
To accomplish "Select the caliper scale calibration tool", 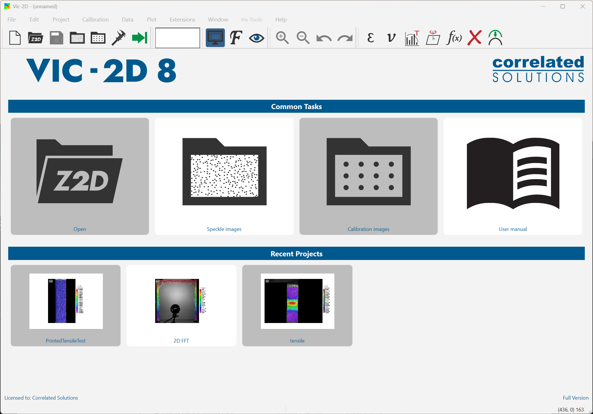I will pyautogui.click(x=119, y=38).
